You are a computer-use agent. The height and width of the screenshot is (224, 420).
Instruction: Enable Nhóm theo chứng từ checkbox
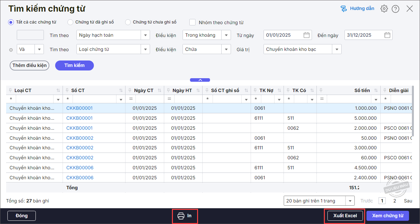click(193, 22)
